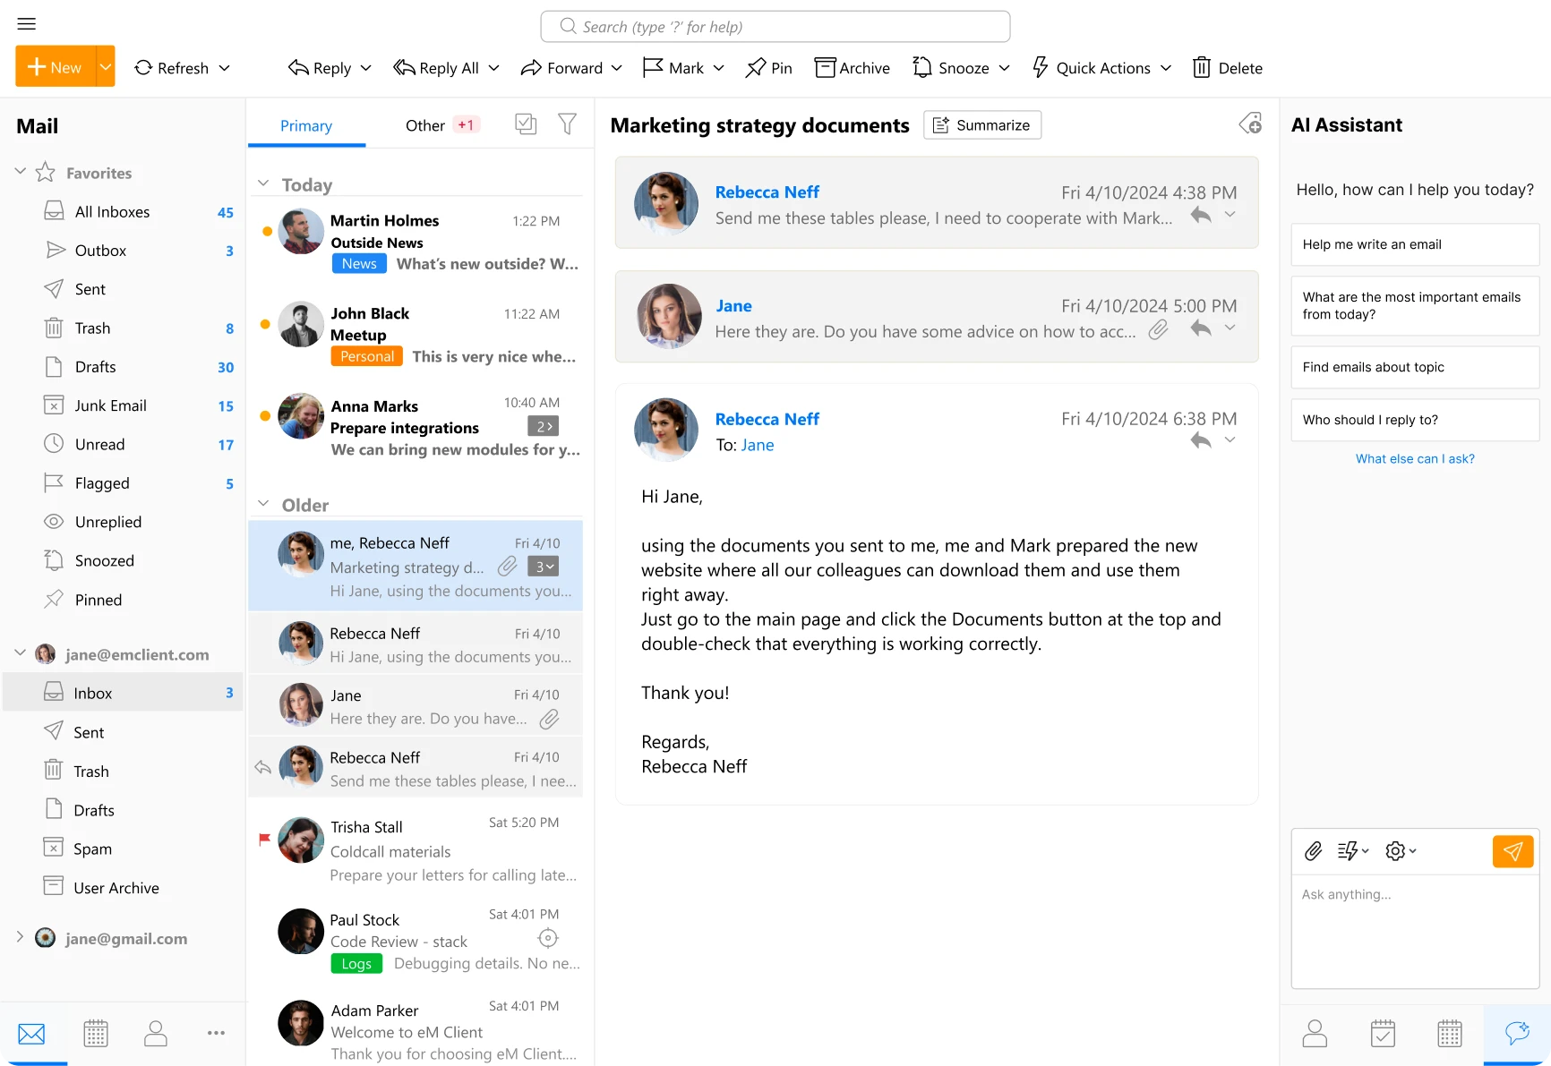This screenshot has width=1551, height=1066.
Task: Click the orange New button
Action: pos(56,66)
